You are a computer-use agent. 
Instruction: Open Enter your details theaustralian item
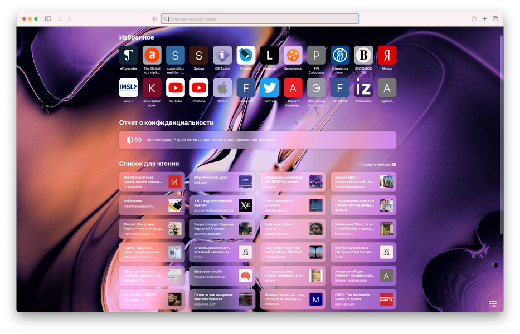(x=222, y=276)
